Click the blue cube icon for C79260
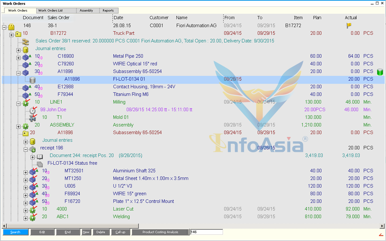The height and width of the screenshot is (241, 386). 26,65
